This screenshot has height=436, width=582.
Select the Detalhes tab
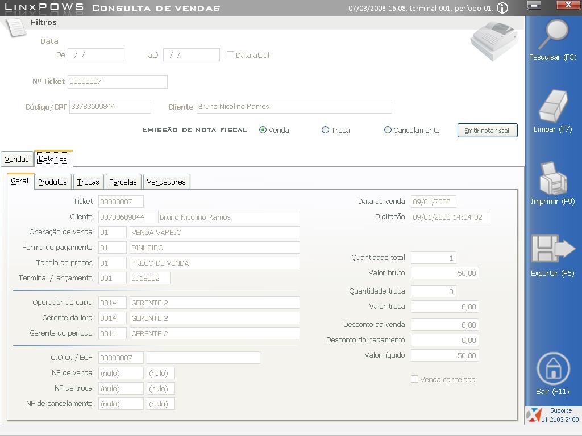[53, 158]
